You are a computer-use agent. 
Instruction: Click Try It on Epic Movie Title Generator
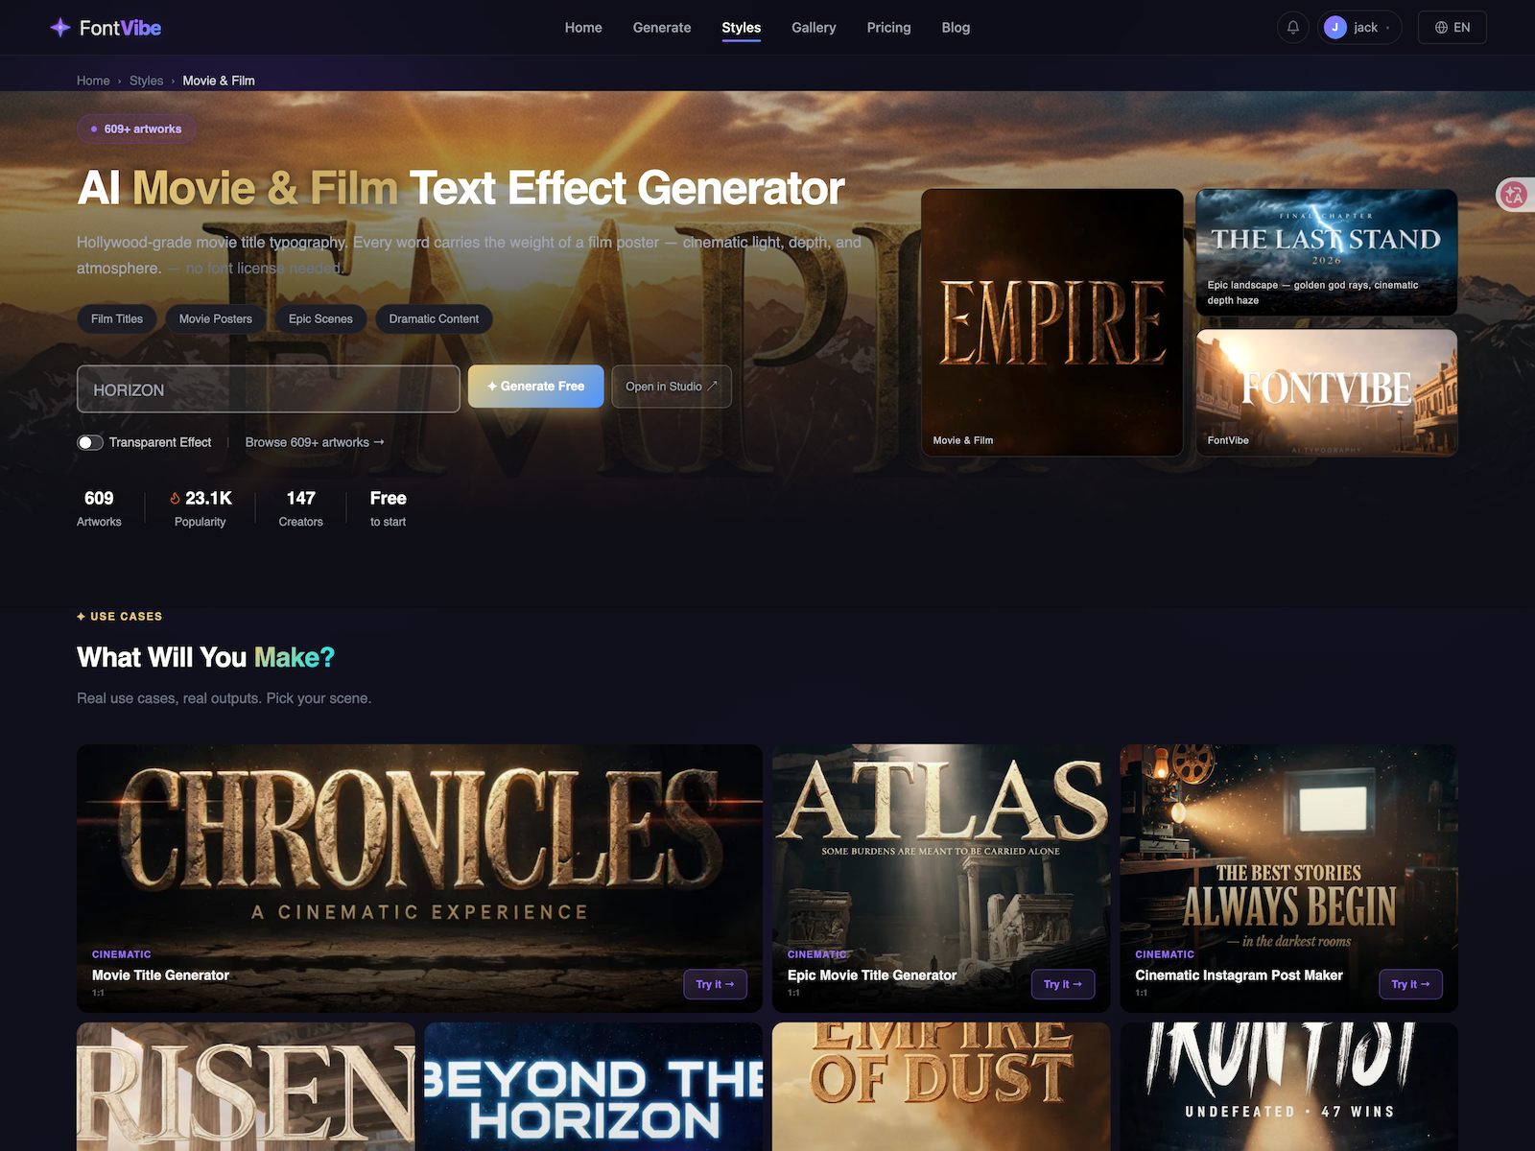[1063, 984]
